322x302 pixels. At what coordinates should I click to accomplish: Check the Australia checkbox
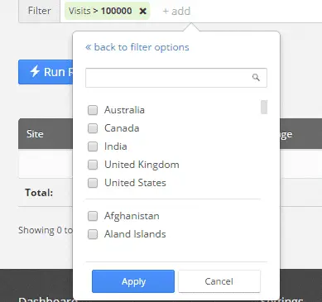coord(93,110)
